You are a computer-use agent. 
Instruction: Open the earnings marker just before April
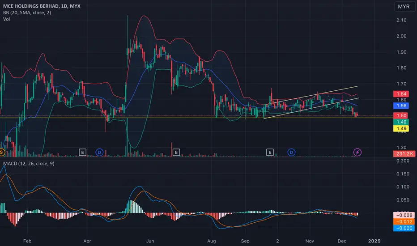[82, 153]
